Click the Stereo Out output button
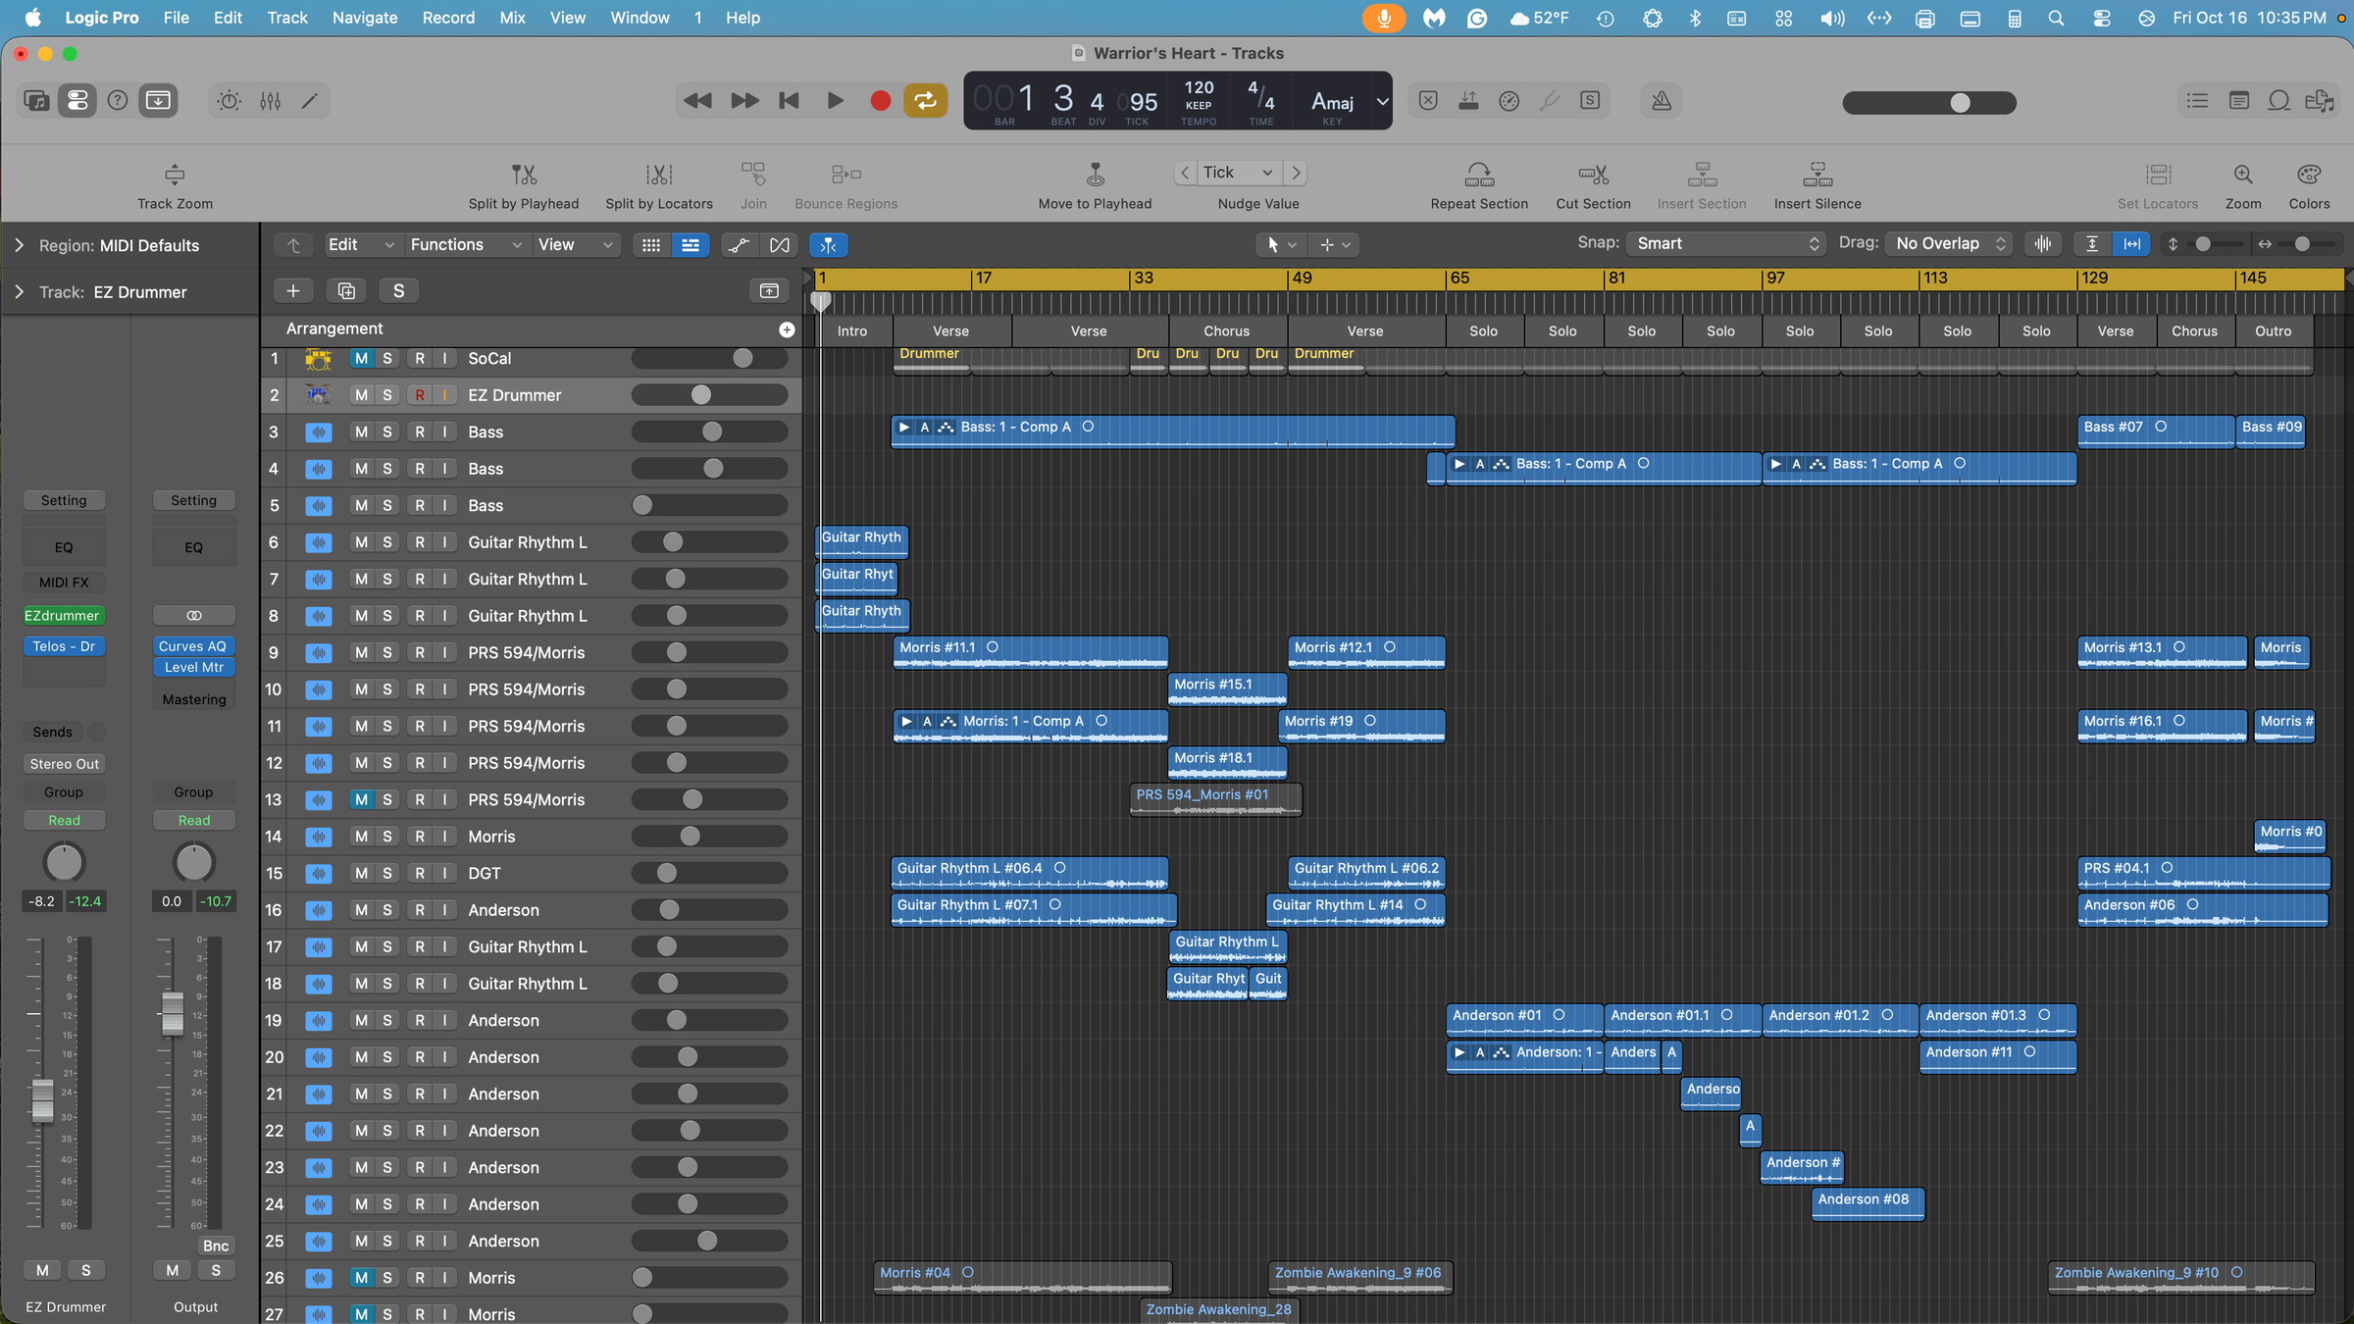The image size is (2354, 1324). (x=64, y=764)
